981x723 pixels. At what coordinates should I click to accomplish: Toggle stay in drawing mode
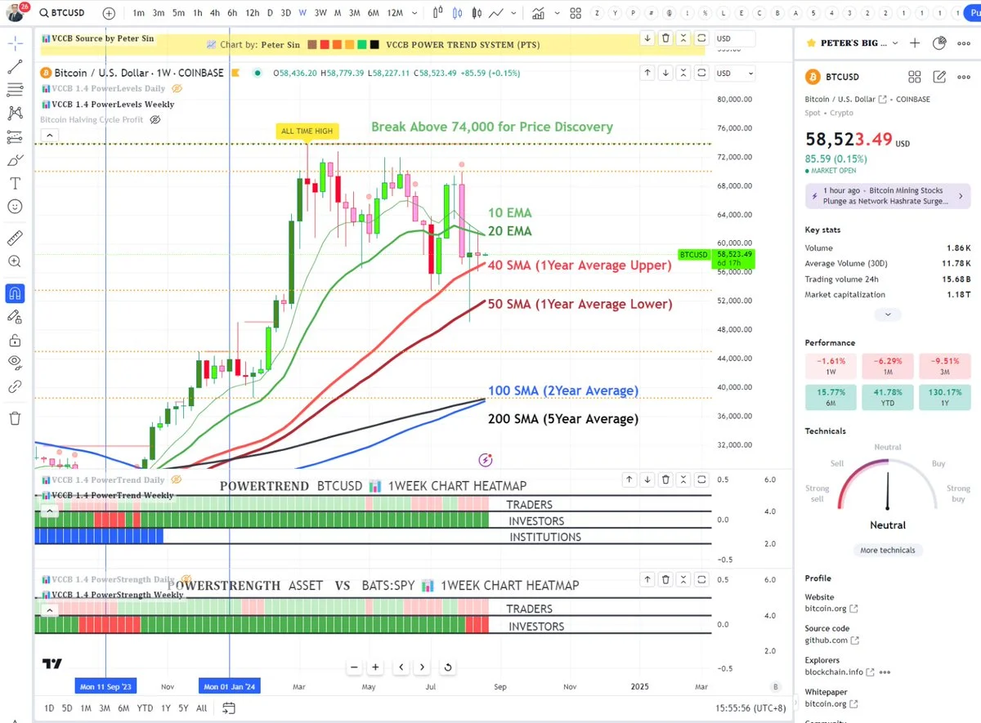click(15, 316)
